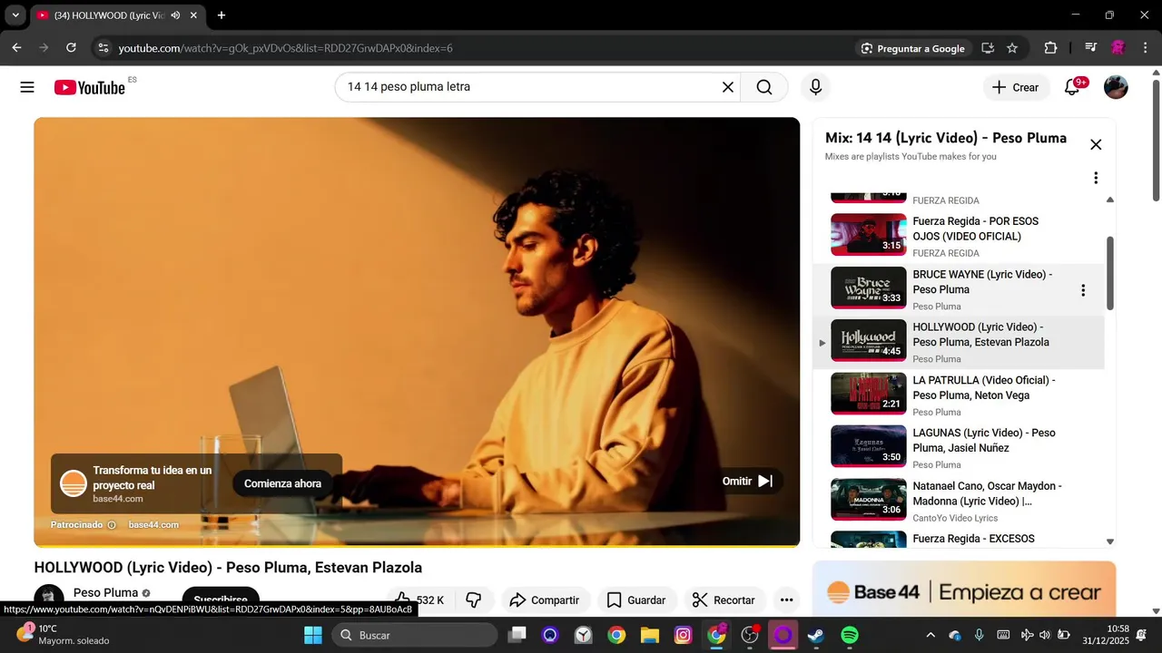Open the browser extensions puzzle icon

[x=1050, y=48]
